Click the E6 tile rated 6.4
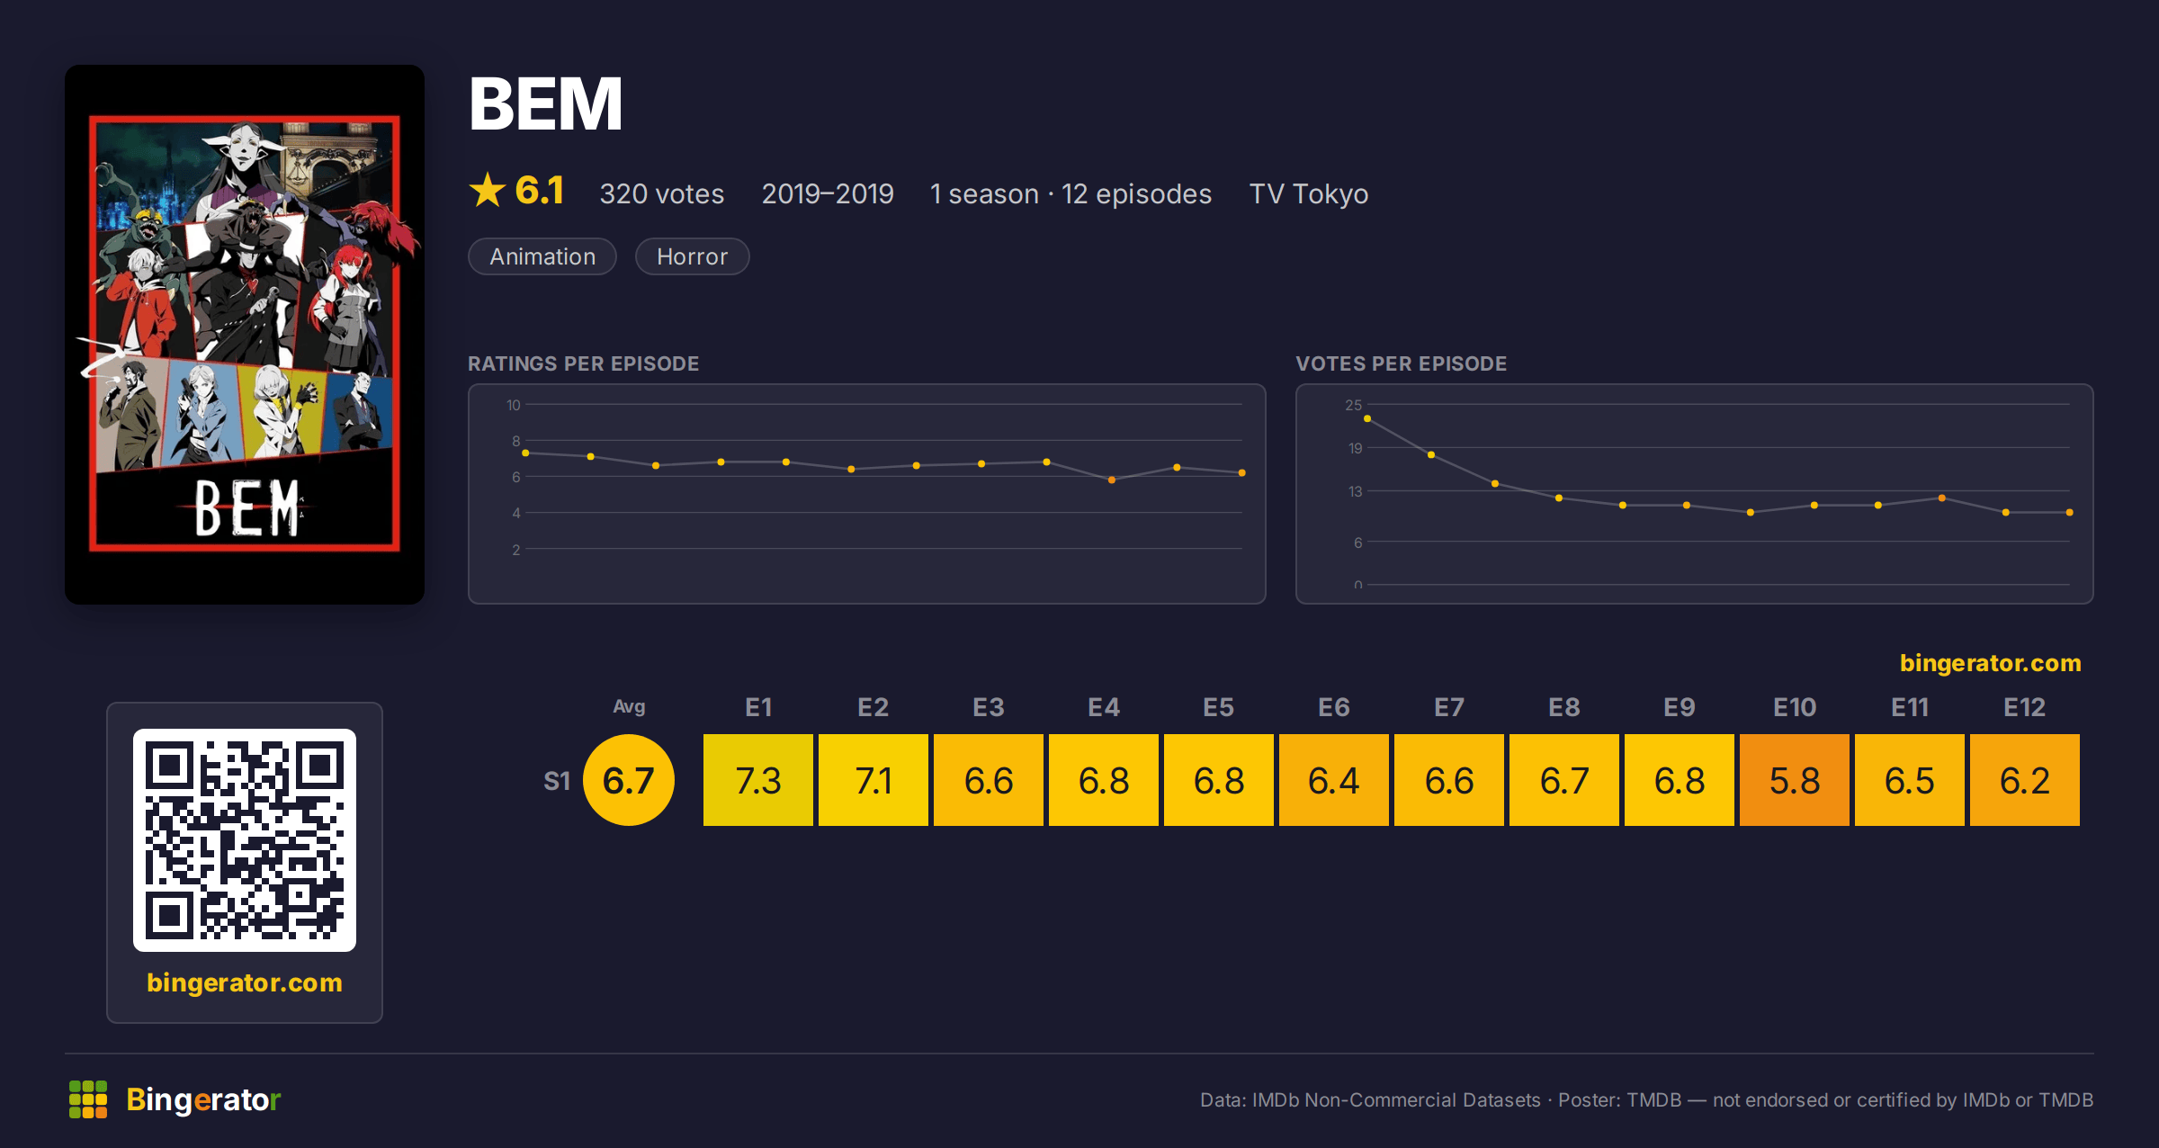The height and width of the screenshot is (1148, 2159). pyautogui.click(x=1334, y=780)
